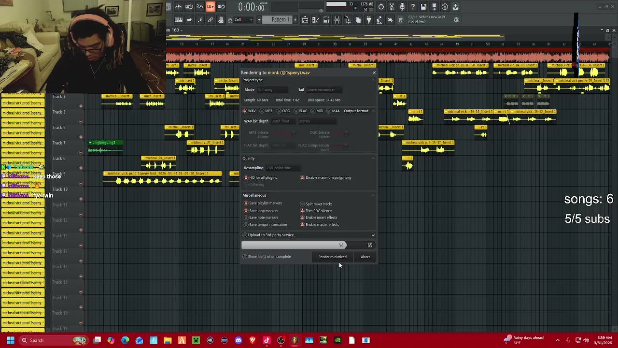Add new pattern with plus button

295,20
